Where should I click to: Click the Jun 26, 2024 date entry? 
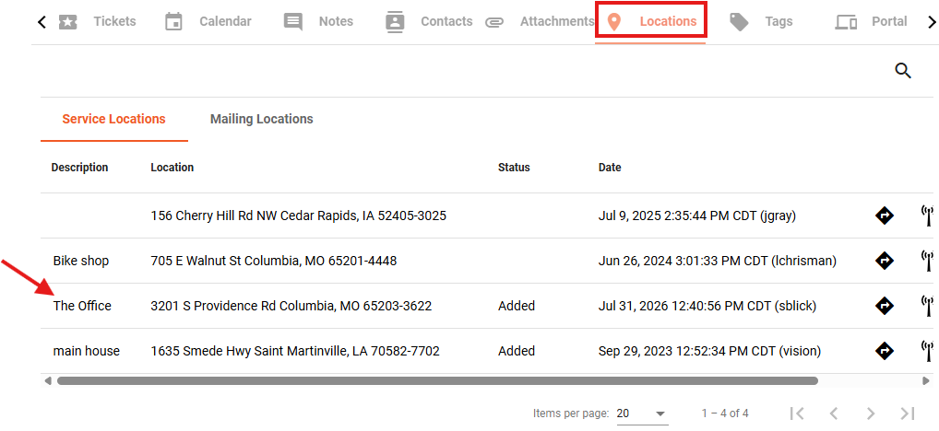(718, 261)
